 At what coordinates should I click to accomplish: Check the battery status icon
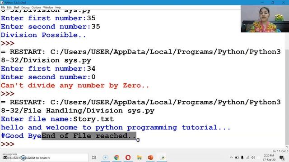tap(237, 157)
